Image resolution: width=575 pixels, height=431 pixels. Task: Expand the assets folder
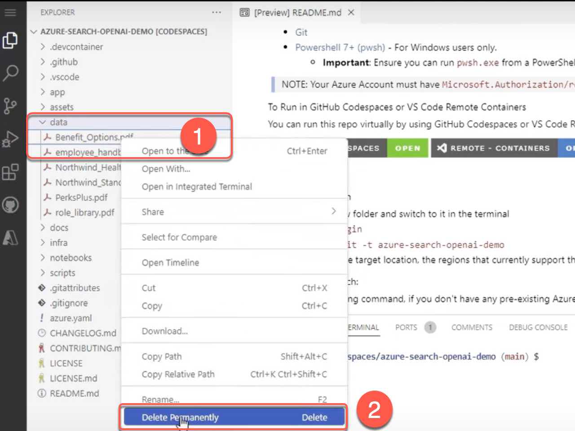pyautogui.click(x=57, y=107)
